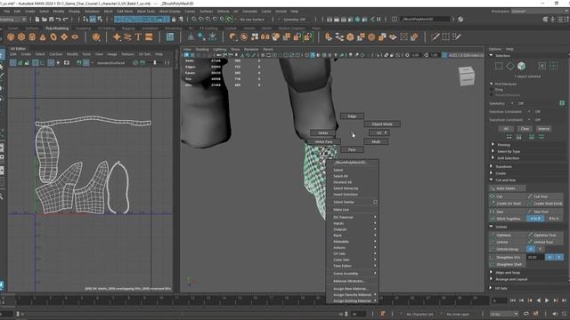Image resolution: width=570 pixels, height=320 pixels.
Task: Choose Vertex in the marking menu
Action: 322,132
